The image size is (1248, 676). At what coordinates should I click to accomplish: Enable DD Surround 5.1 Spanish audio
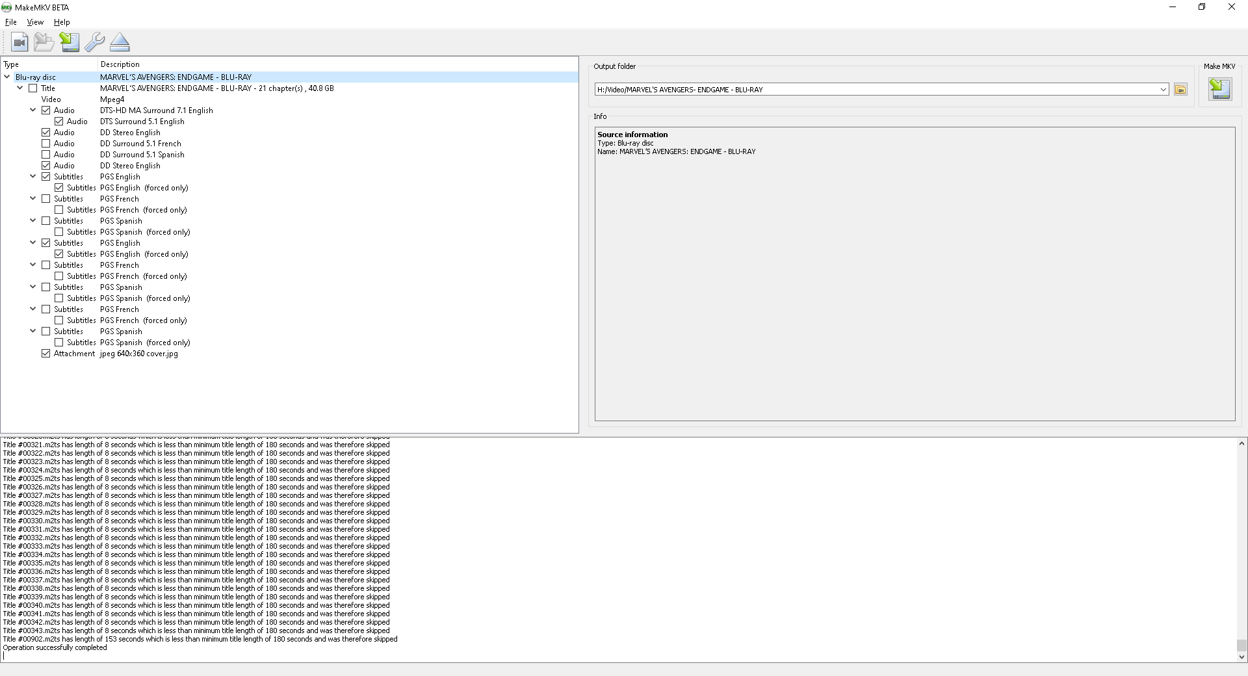[46, 155]
